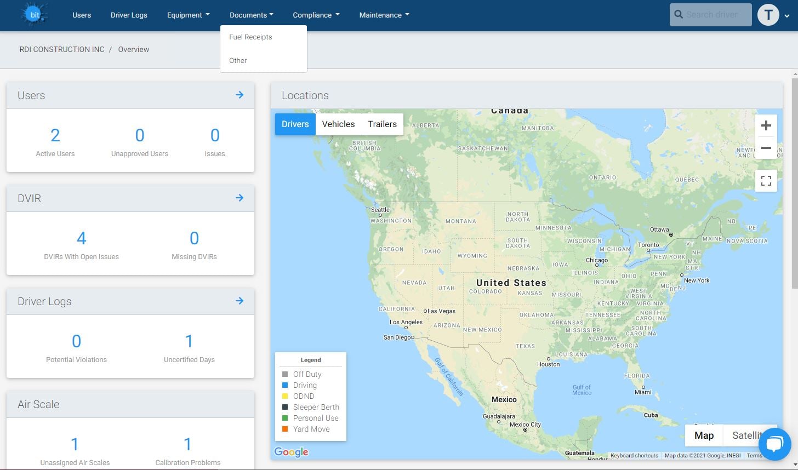Click the Sleeper Berth legend swatch
This screenshot has height=470, width=798.
coord(285,407)
